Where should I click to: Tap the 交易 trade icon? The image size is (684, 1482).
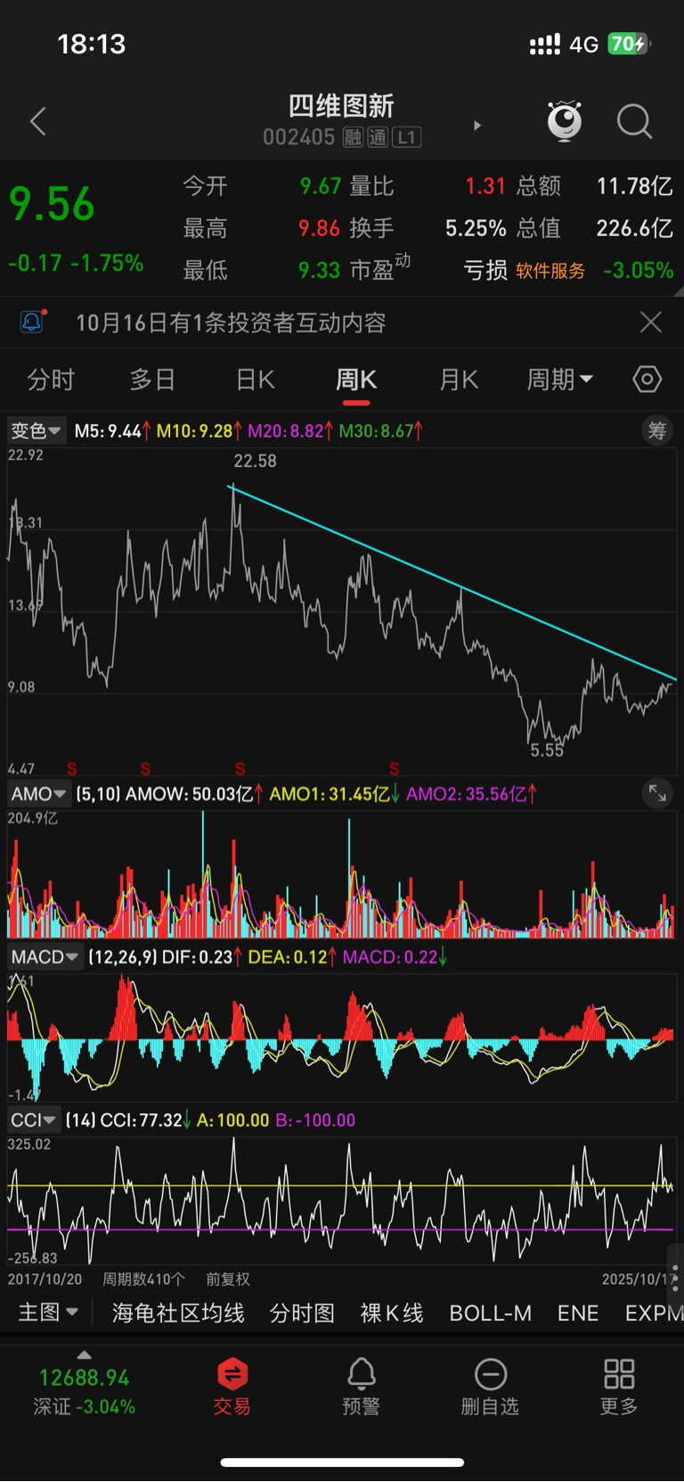click(x=232, y=1387)
